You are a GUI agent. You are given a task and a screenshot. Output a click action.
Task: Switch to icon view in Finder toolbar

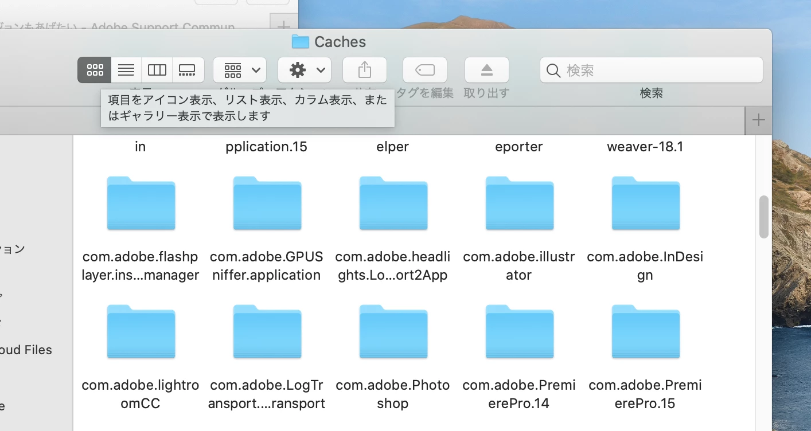95,70
